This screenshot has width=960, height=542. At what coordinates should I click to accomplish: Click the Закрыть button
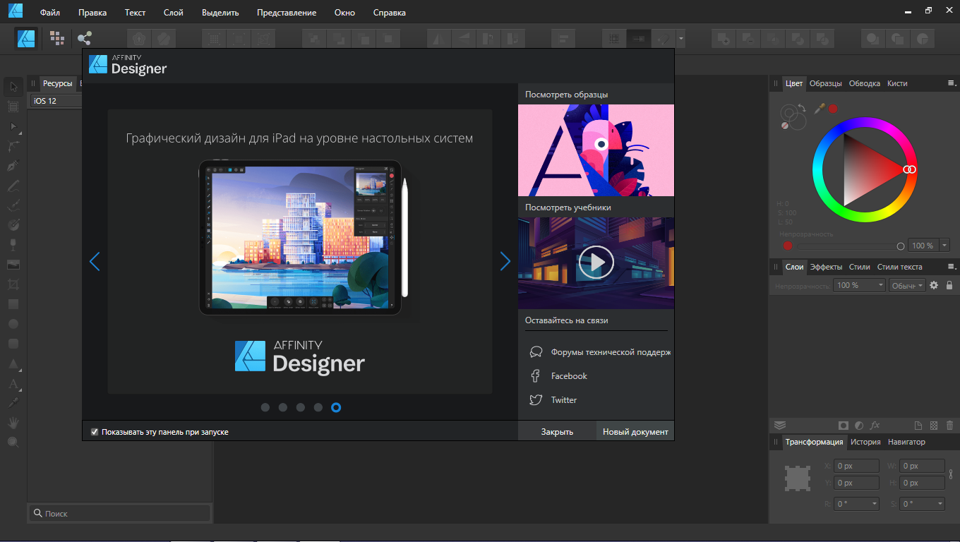pyautogui.click(x=557, y=432)
